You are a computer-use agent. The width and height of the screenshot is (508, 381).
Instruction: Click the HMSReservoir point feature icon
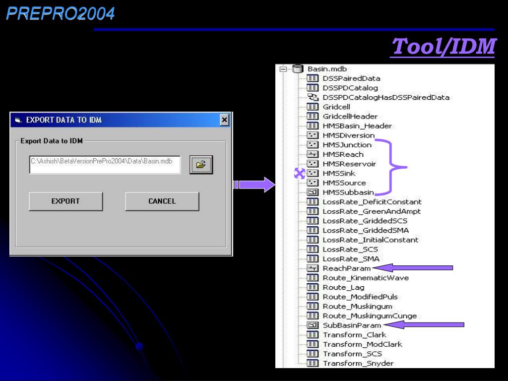[313, 164]
